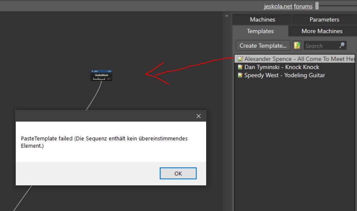The image size is (357, 211).
Task: Select the AudioBlock machine node
Action: 101,75
